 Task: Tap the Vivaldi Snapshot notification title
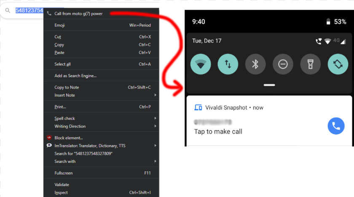coord(226,108)
